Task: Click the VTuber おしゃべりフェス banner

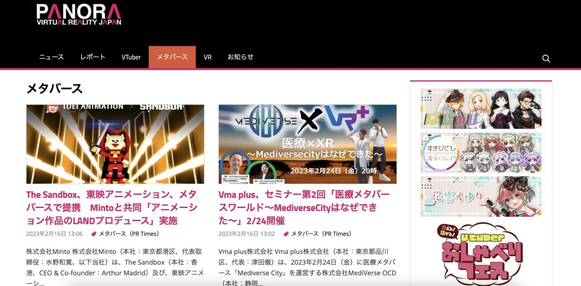Action: tap(481, 253)
